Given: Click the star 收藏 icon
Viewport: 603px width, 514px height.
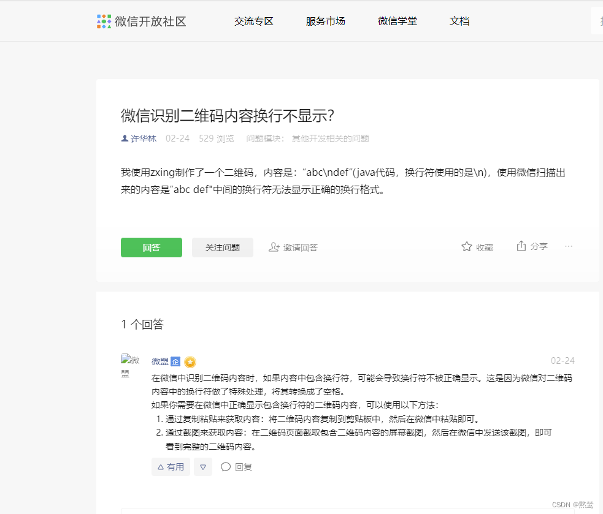Looking at the screenshot, I should click(x=466, y=247).
